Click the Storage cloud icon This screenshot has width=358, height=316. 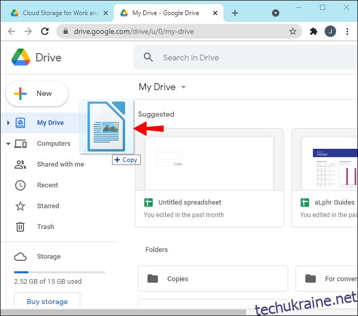click(x=20, y=257)
